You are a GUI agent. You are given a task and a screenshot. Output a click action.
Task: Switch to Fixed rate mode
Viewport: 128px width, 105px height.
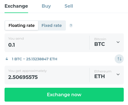(x=52, y=25)
